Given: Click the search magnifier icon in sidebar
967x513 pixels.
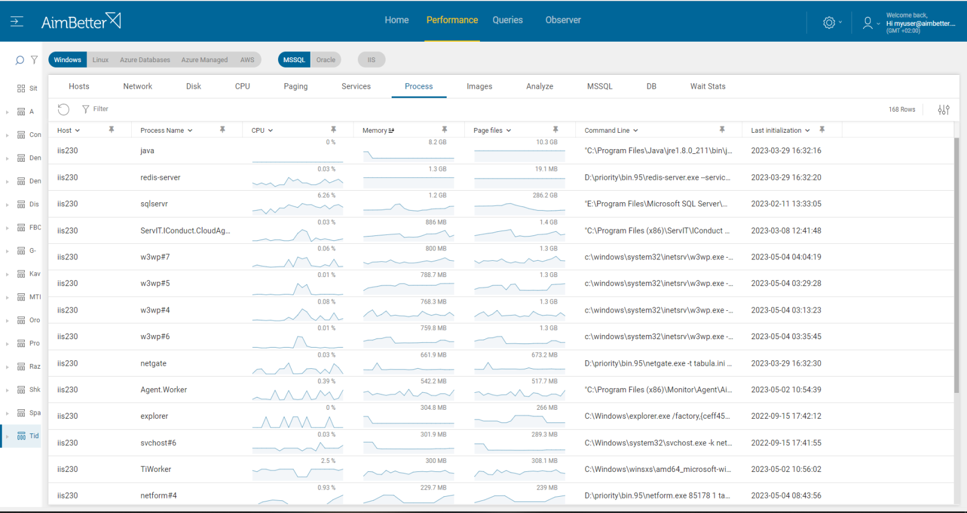Looking at the screenshot, I should 19,60.
